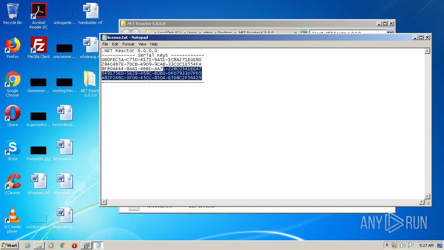Click the network status tray icon
The width and height of the screenshot is (444, 250).
(x=394, y=245)
